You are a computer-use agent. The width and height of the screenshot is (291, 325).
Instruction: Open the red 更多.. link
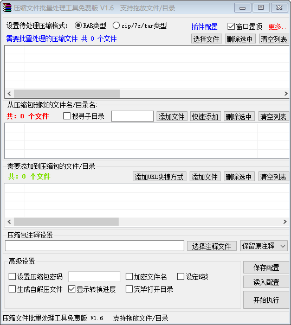277,27
